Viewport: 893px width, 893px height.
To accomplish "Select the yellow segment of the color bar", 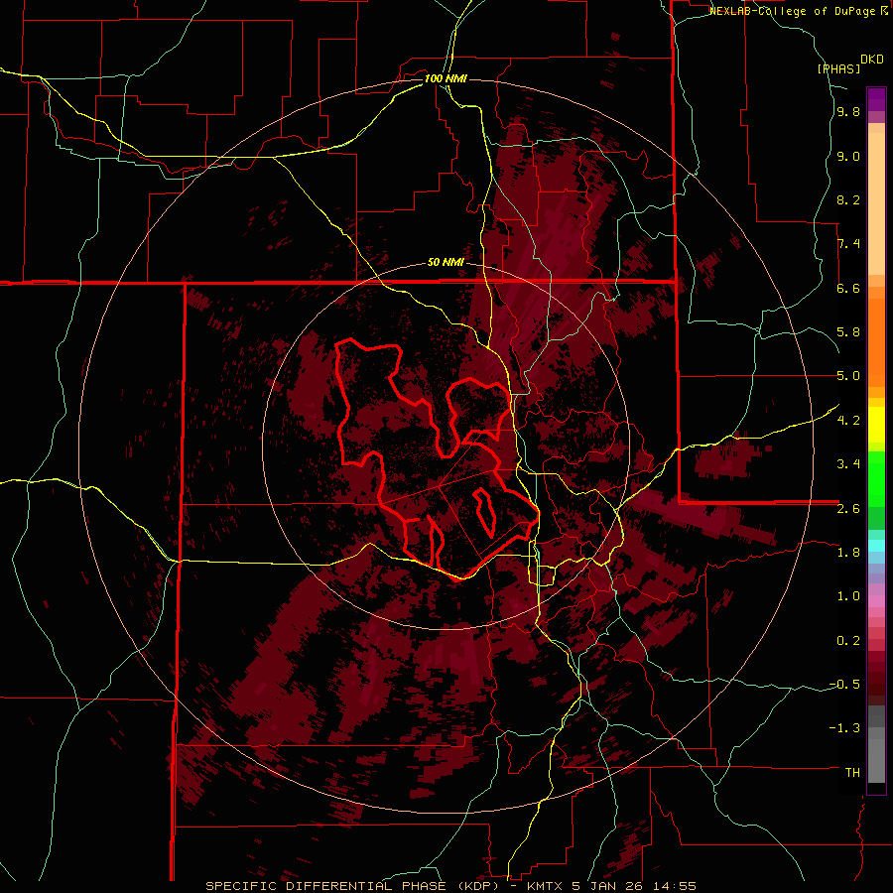I will pyautogui.click(x=876, y=425).
